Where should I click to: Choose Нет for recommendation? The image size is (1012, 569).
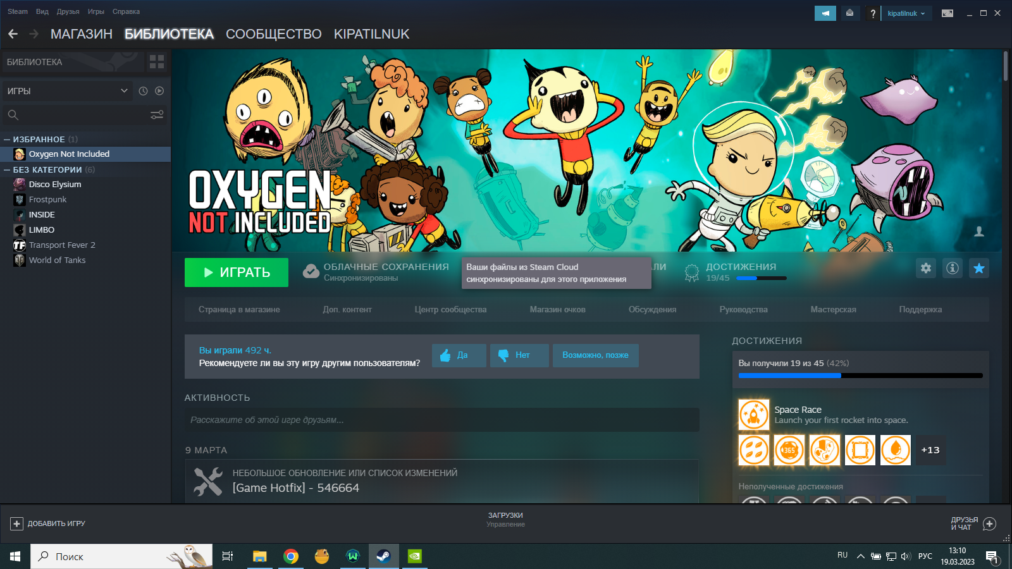[x=519, y=355]
